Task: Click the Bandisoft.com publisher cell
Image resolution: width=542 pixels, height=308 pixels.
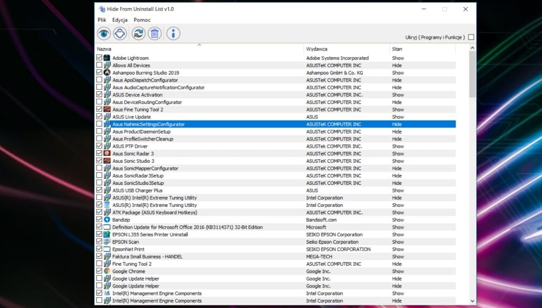Action: [x=321, y=219]
